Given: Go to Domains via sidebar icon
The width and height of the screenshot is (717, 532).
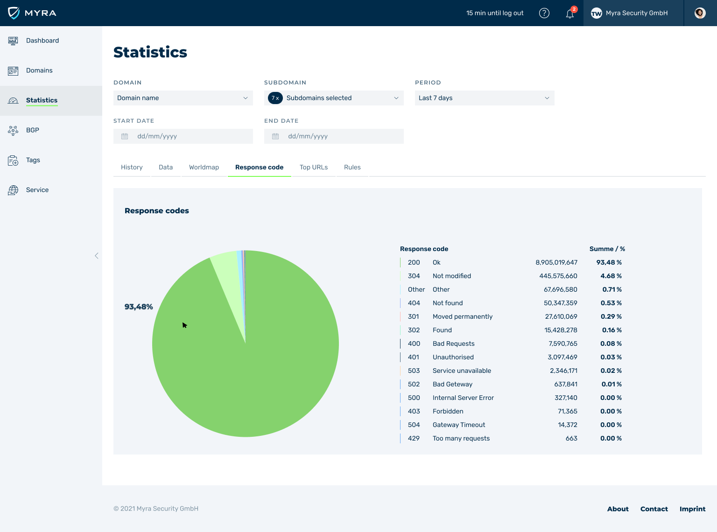Looking at the screenshot, I should click(13, 70).
